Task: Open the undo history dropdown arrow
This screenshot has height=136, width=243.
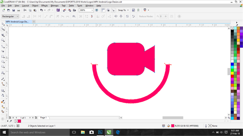Action: (x=45, y=10)
